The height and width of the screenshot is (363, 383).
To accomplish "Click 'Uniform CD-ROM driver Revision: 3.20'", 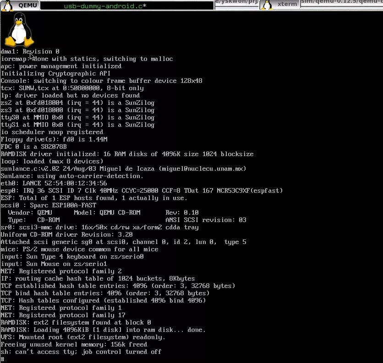I will [67, 234].
